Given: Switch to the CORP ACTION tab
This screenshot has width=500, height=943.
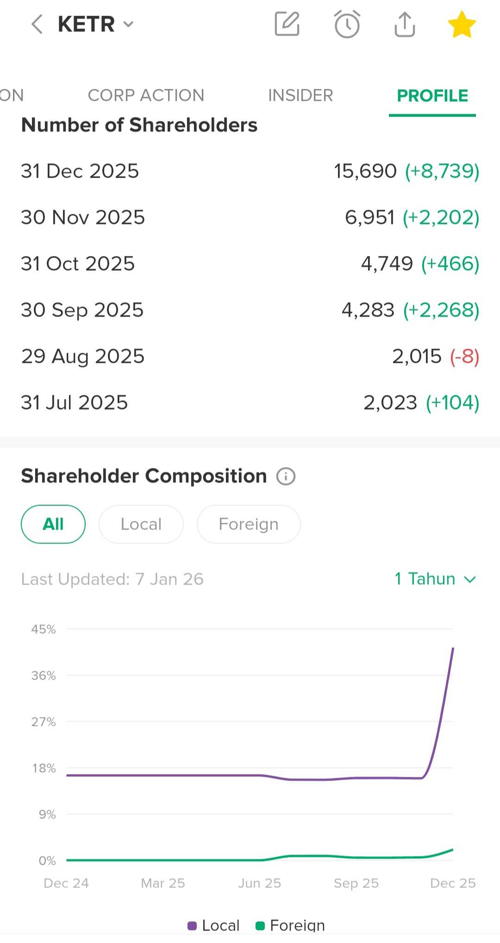Looking at the screenshot, I should tap(146, 95).
